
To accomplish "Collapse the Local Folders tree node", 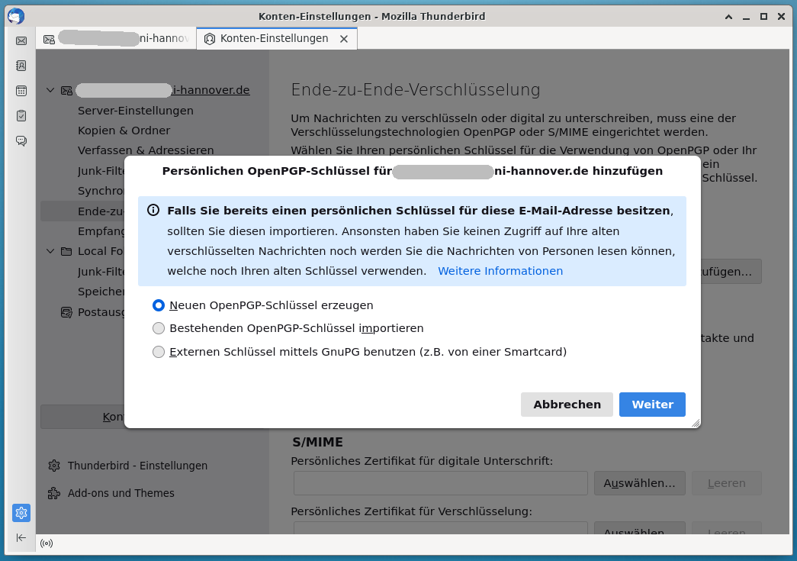I will click(50, 251).
